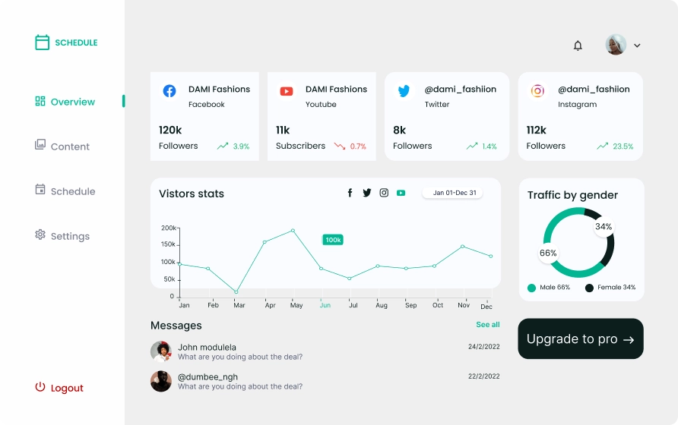Click the Logout button
Viewport: 678px width, 425px height.
(59, 388)
